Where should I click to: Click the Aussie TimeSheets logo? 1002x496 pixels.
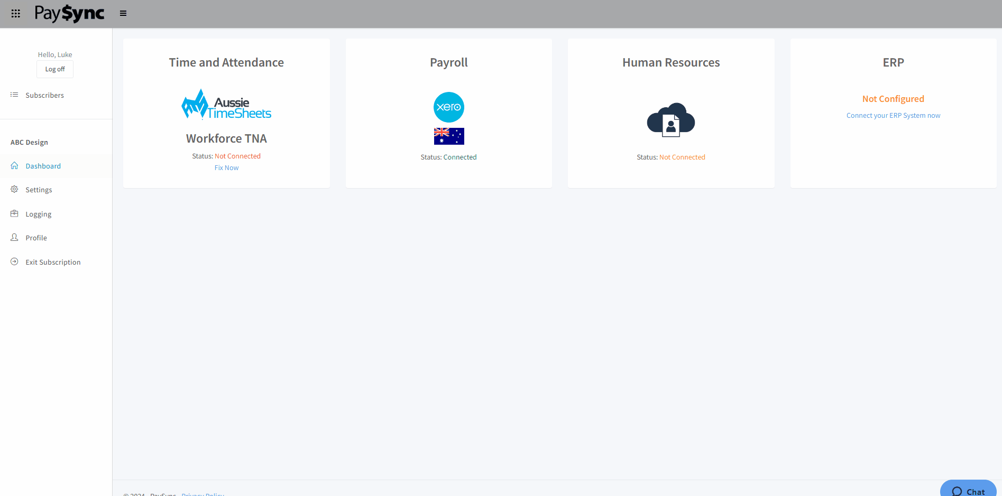[x=226, y=104]
